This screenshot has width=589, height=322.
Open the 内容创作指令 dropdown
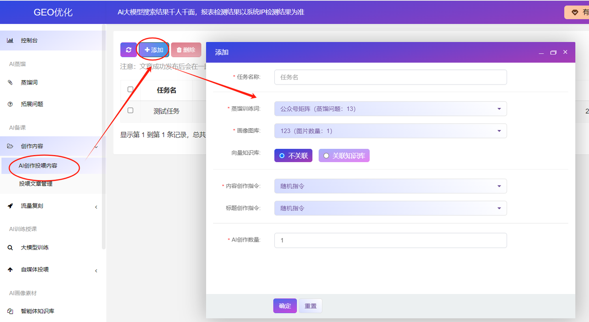click(390, 186)
